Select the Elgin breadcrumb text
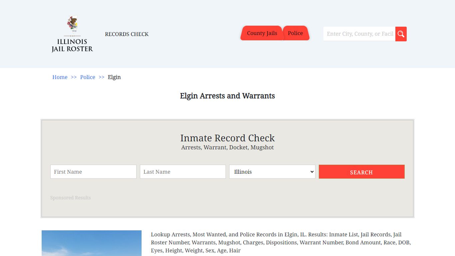This screenshot has height=256, width=455. (x=114, y=77)
